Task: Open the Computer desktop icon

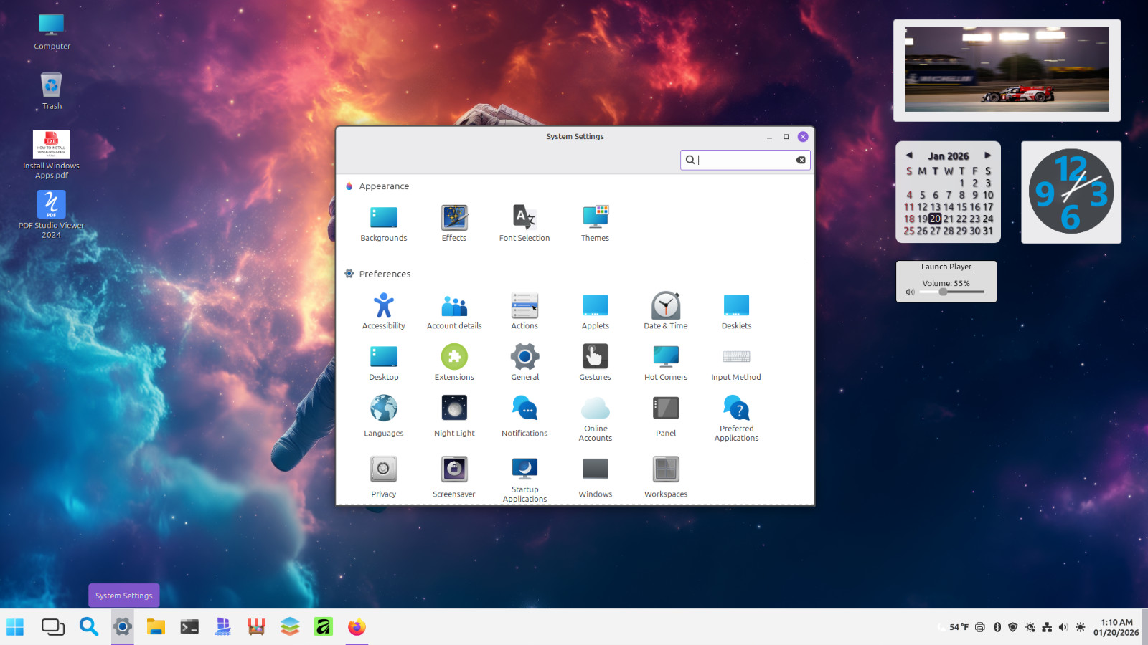Action: click(52, 32)
